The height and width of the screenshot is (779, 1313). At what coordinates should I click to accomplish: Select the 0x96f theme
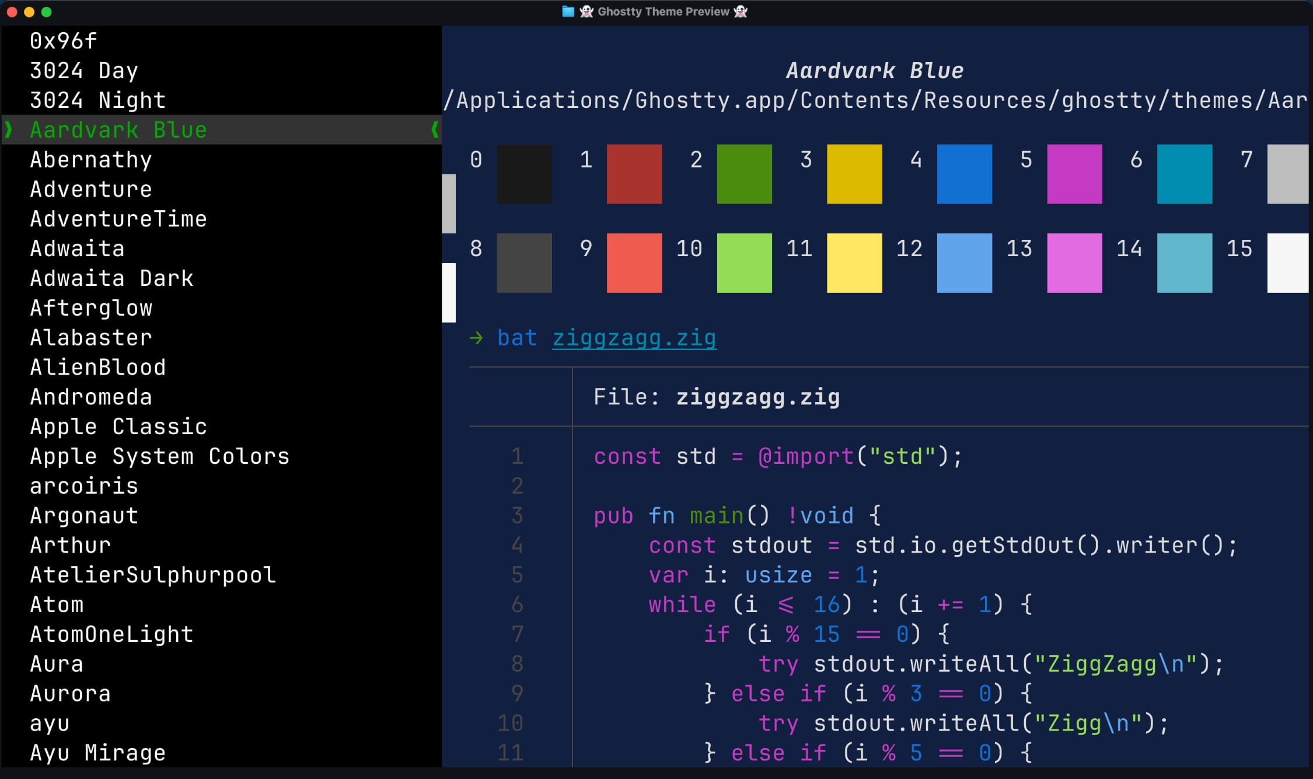pos(63,41)
